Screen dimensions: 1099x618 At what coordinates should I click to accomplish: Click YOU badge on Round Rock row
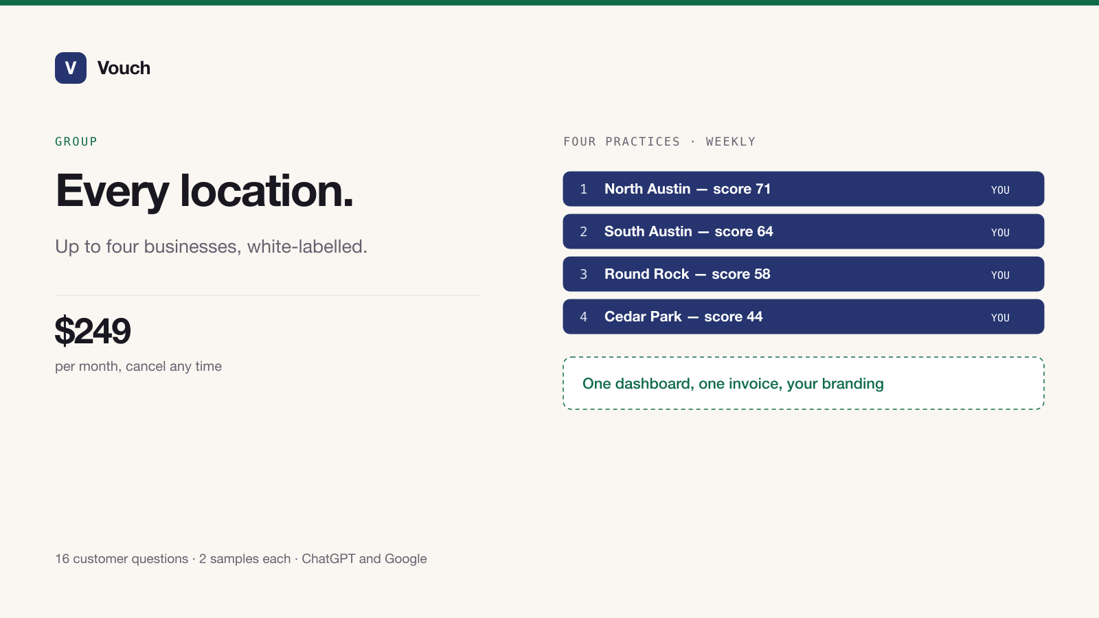1000,275
